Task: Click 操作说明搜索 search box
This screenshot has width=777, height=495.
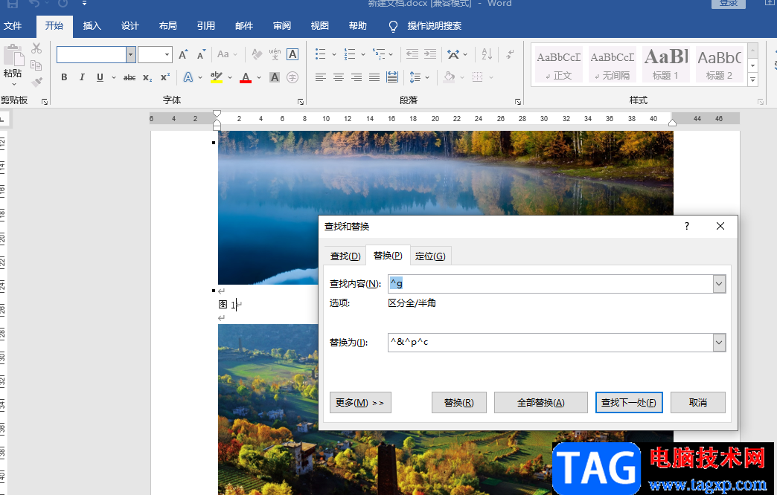Action: [434, 26]
